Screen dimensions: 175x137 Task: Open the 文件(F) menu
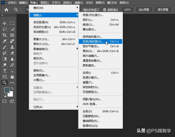(x=12, y=2)
